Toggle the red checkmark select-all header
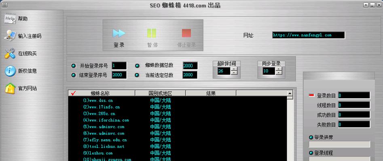The height and width of the screenshot is (161, 383). [73, 93]
